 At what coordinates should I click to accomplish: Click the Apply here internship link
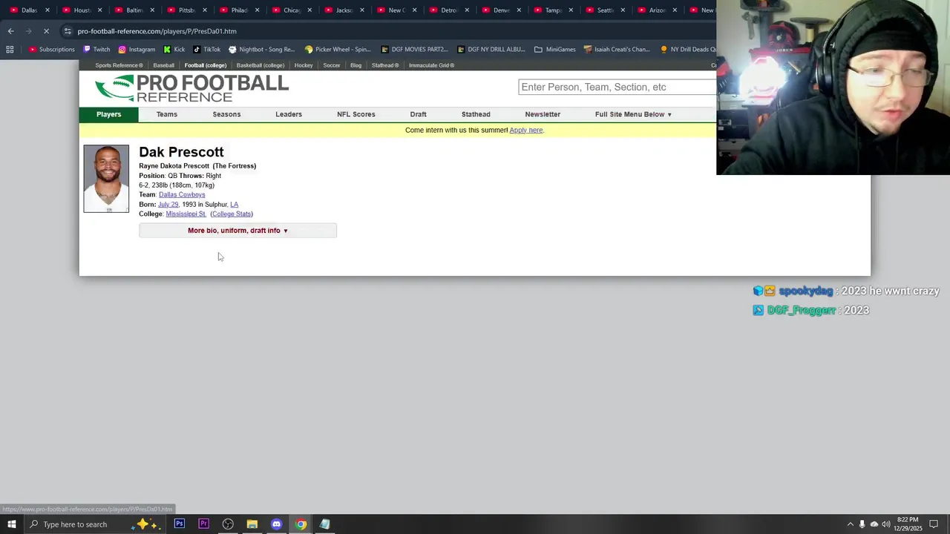526,131
